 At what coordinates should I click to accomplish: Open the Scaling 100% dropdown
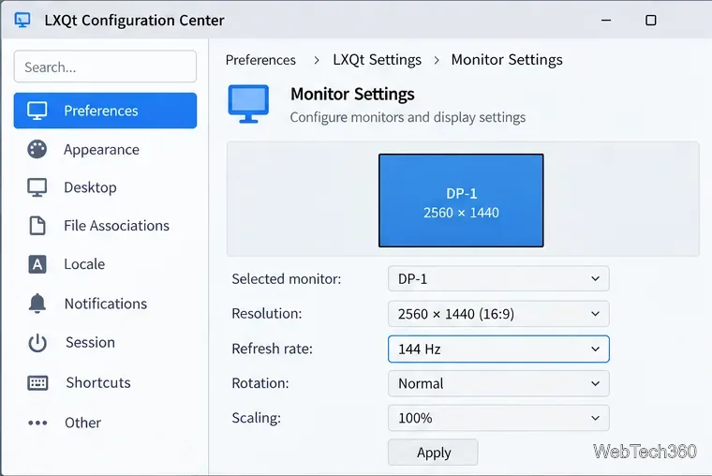pos(498,418)
